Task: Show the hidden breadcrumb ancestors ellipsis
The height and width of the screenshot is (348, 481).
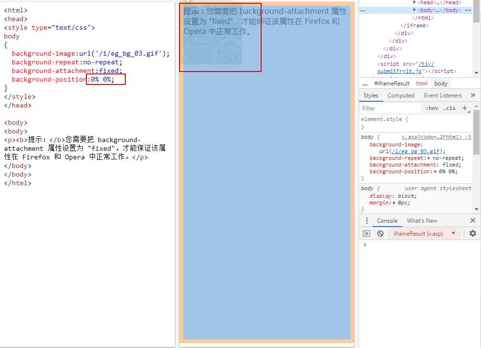Action: (365, 84)
